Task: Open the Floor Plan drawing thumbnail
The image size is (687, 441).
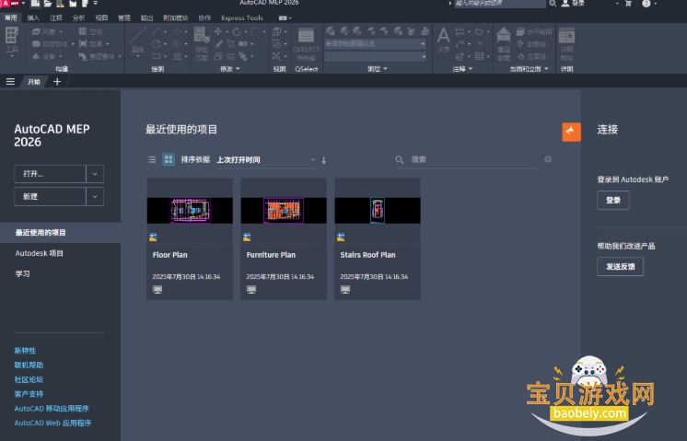Action: [x=190, y=211]
